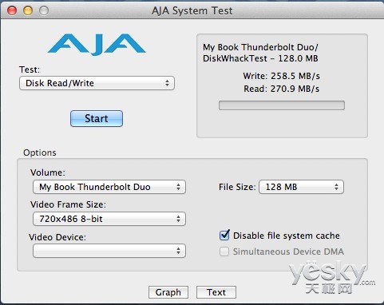Click the Read: 270.9 MB/s result
384x305 pixels.
pos(281,89)
